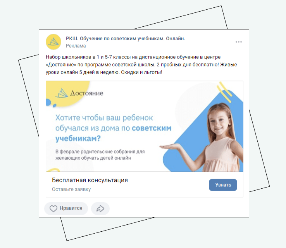Open the ad banner image with the girl
The image size is (286, 248).
145,126
